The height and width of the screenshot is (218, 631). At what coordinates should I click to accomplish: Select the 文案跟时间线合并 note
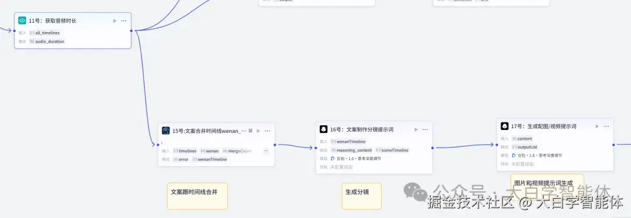(197, 196)
